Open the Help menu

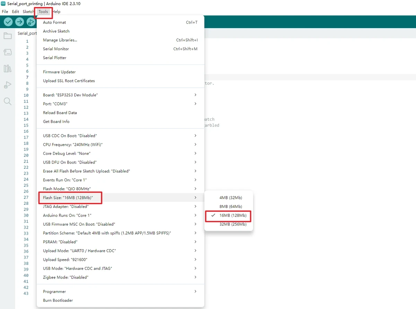[x=57, y=12]
